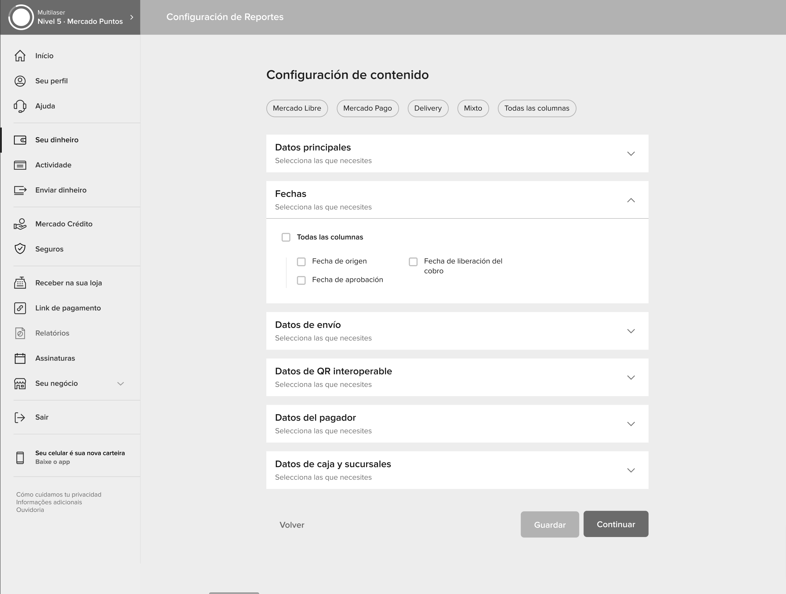Click the wallet icon for Seu dinheiro
Image resolution: width=786 pixels, height=594 pixels.
20,140
